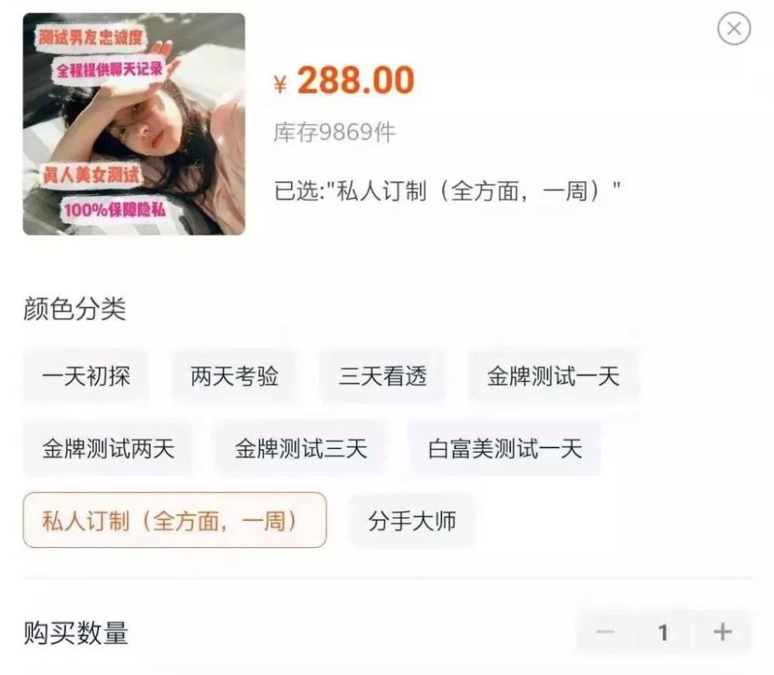The width and height of the screenshot is (774, 675).
Task: Close the product options popup
Action: [734, 29]
